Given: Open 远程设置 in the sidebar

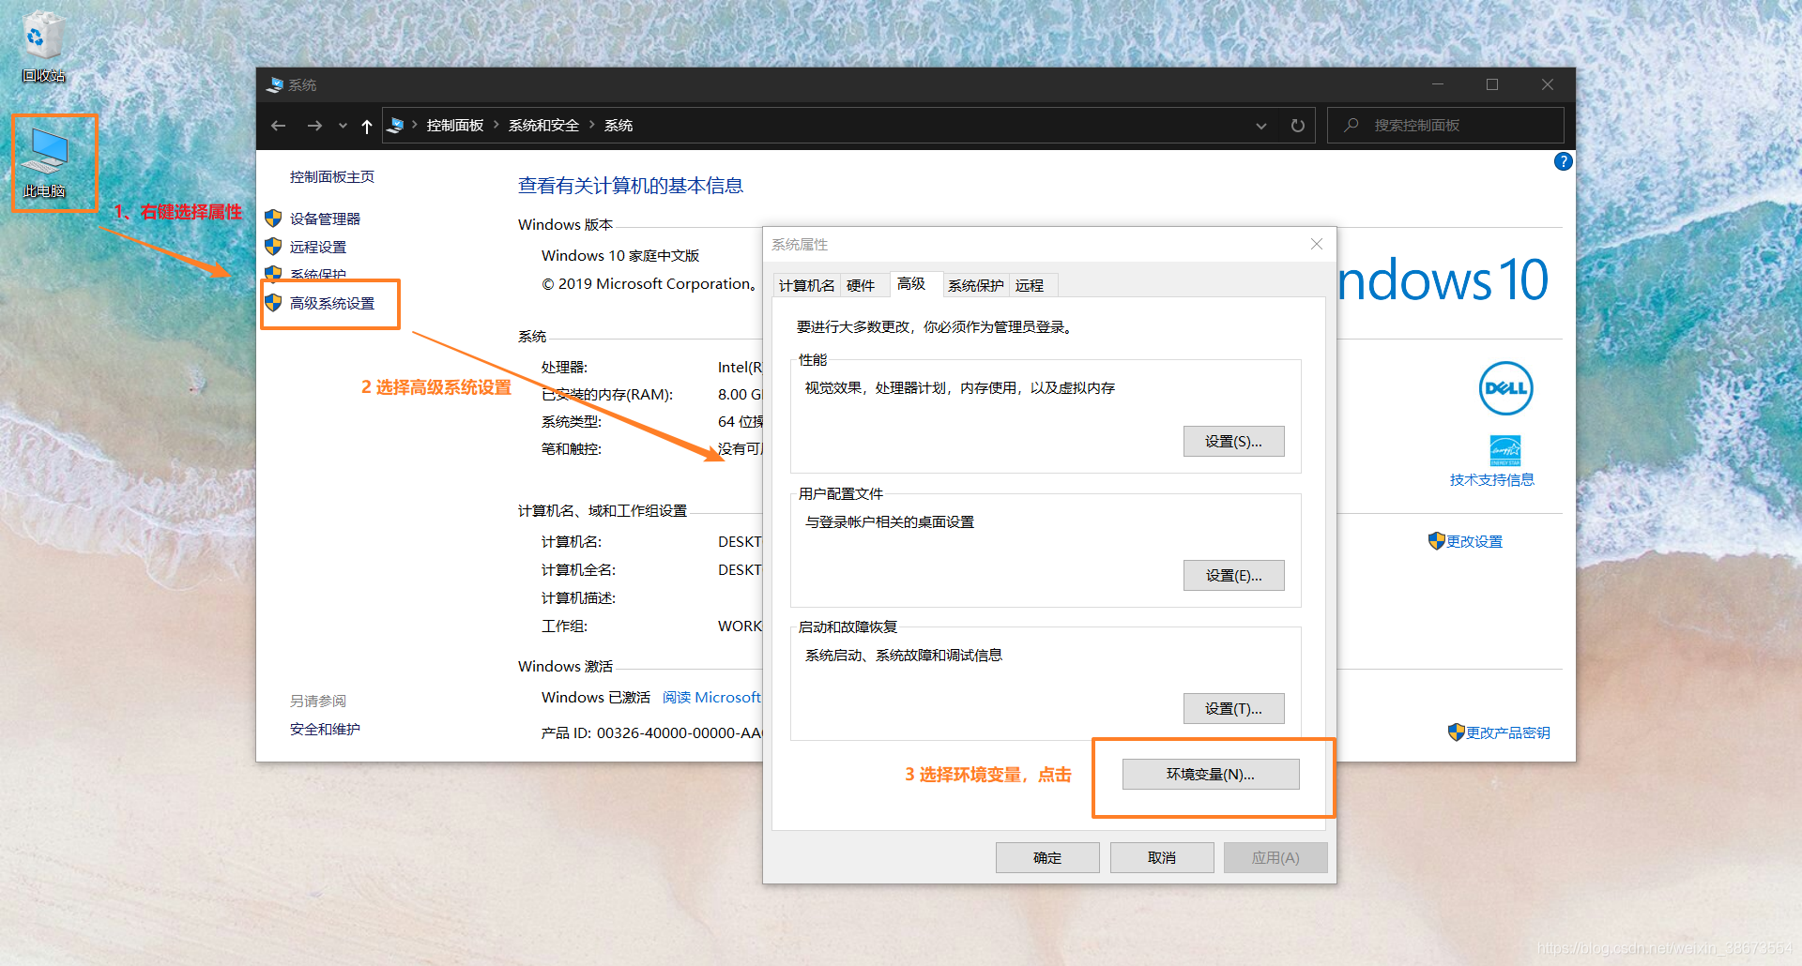Looking at the screenshot, I should pos(318,248).
